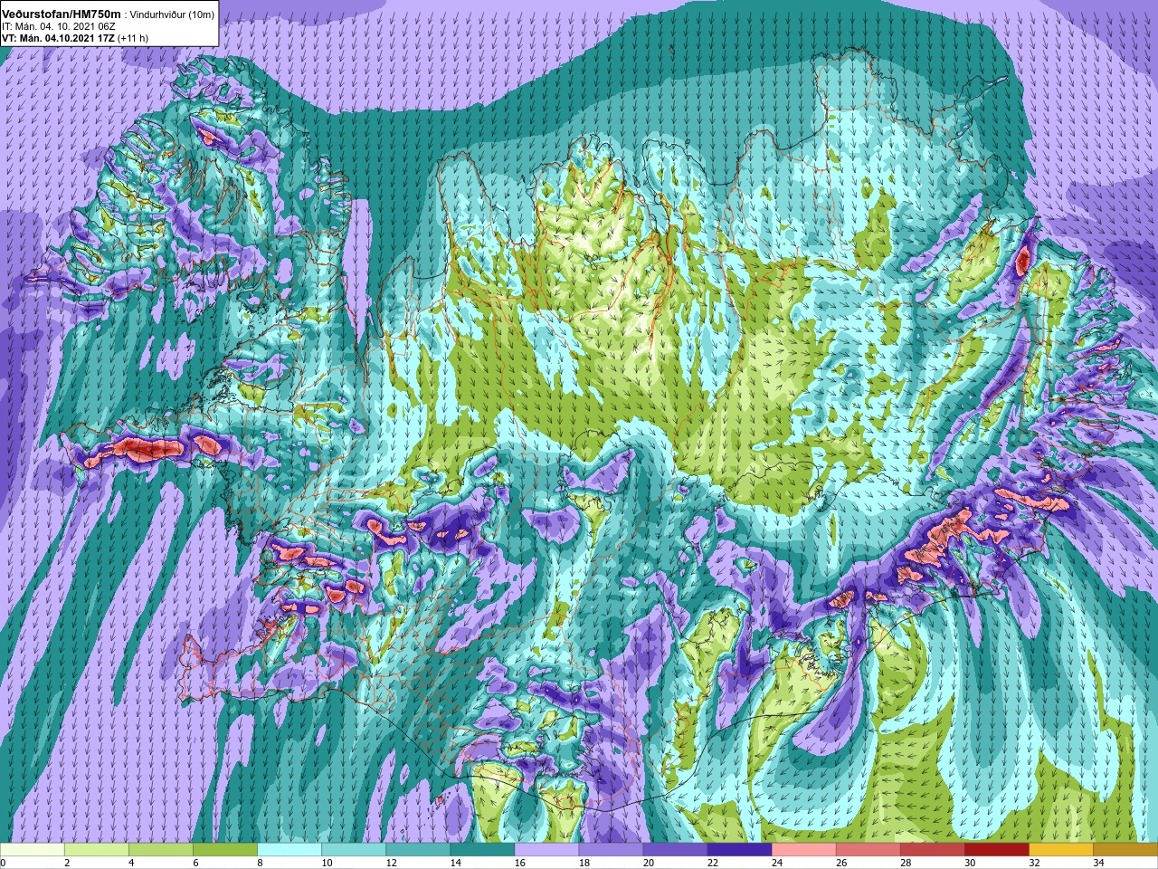Click the '(+11 h)' forecast offset text
Image resolution: width=1158 pixels, height=869 pixels.
point(133,38)
